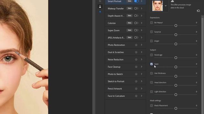Click the Head direction slider handle
The height and width of the screenshot is (114, 204).
(x=176, y=85)
